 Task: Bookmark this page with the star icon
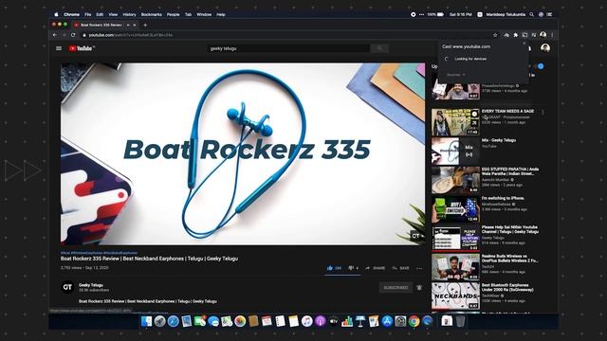tap(495, 35)
